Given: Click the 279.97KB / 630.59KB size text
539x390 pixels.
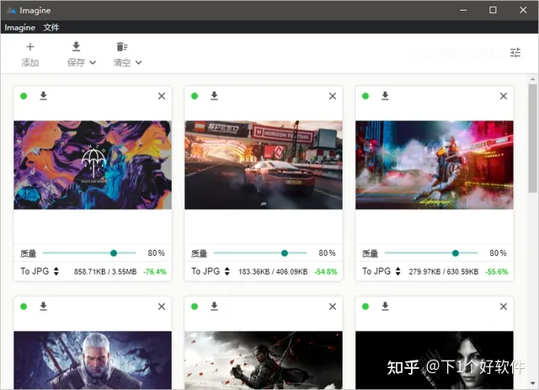Looking at the screenshot, I should point(444,272).
